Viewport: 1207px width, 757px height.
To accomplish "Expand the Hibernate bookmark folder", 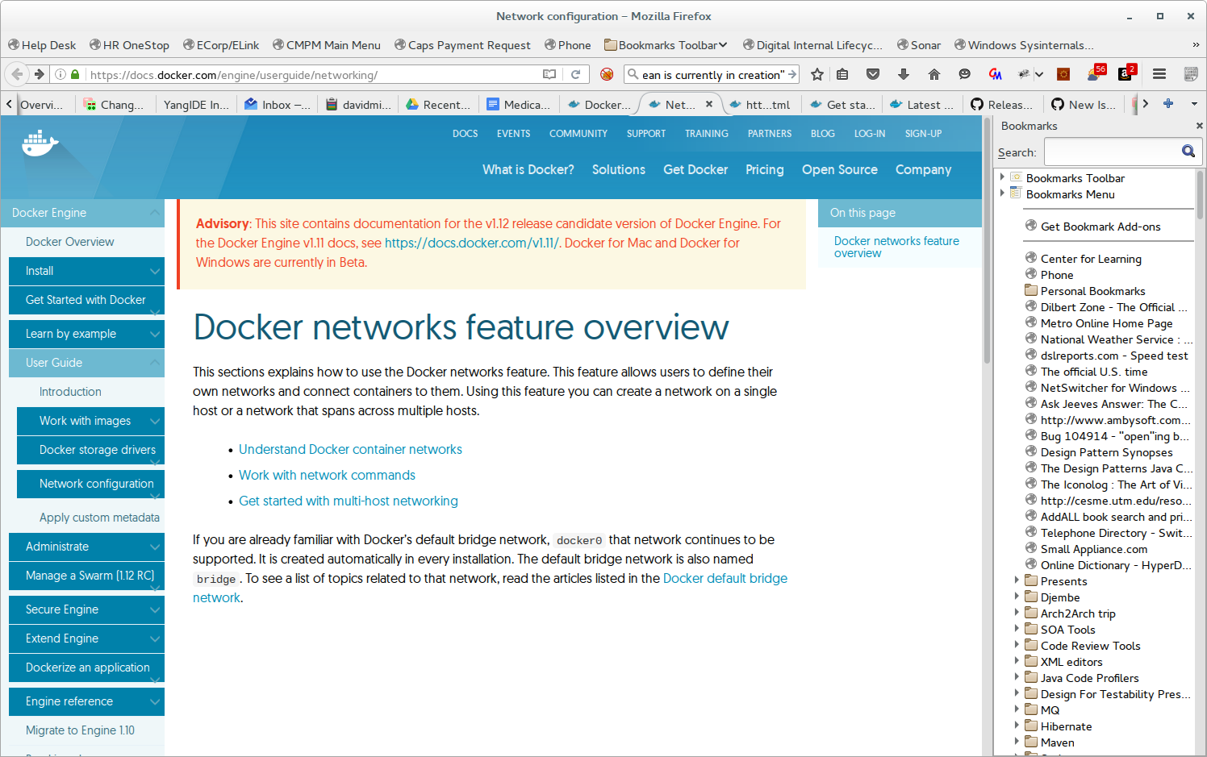I will coord(1017,726).
